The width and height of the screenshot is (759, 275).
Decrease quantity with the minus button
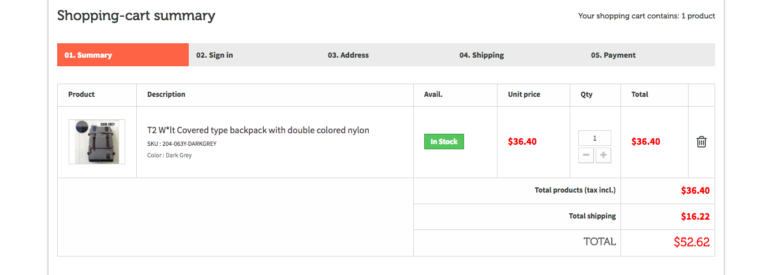tap(586, 155)
